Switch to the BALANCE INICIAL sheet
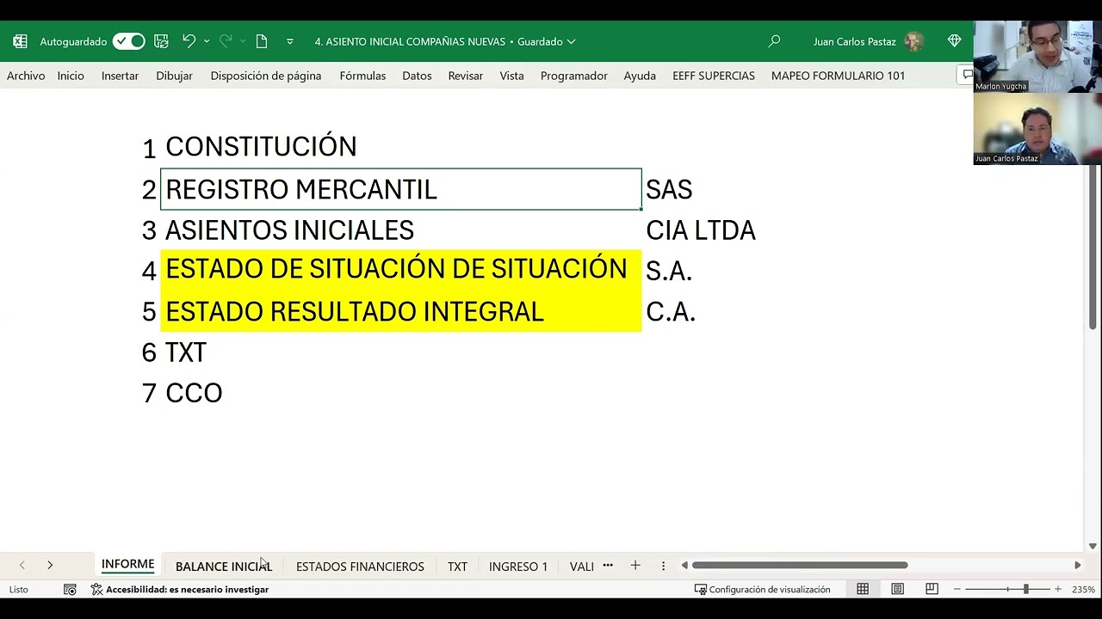 pos(224,567)
